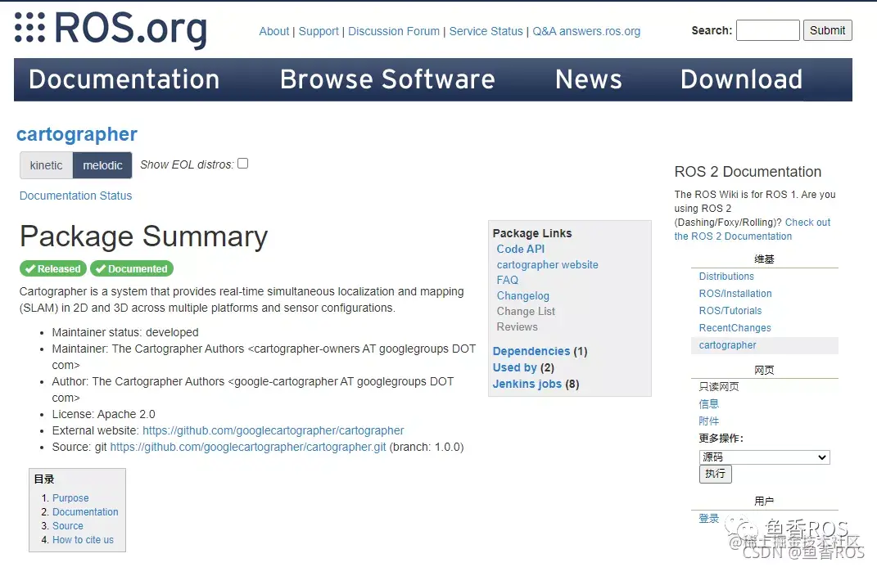
Task: Open the About link
Action: (274, 31)
